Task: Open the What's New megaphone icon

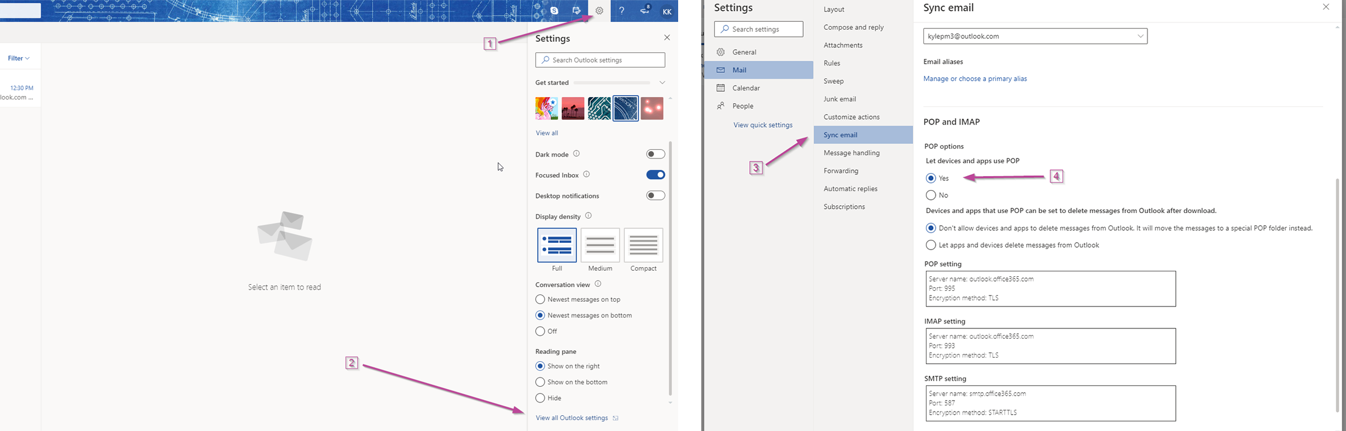Action: pyautogui.click(x=645, y=11)
